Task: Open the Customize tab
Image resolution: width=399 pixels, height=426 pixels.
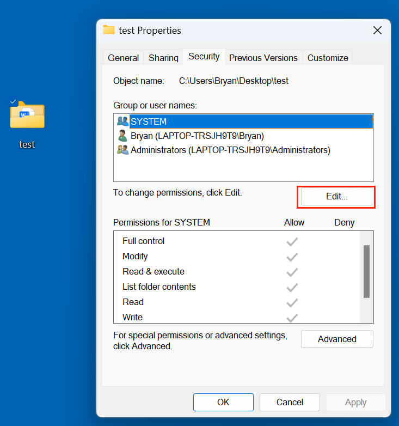Action: pos(328,58)
